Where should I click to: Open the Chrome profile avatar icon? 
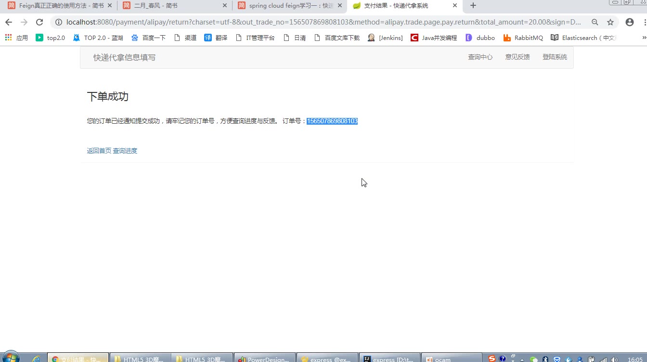(x=629, y=22)
